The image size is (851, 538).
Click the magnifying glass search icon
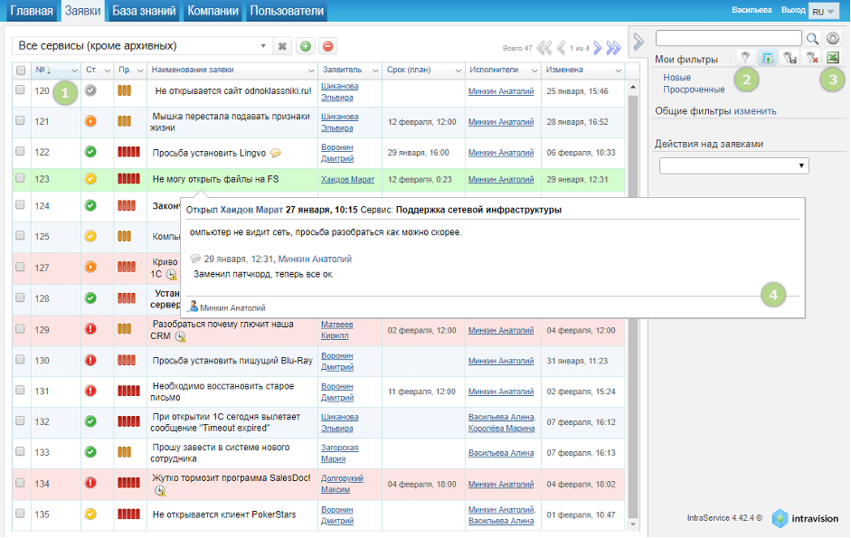tap(812, 38)
